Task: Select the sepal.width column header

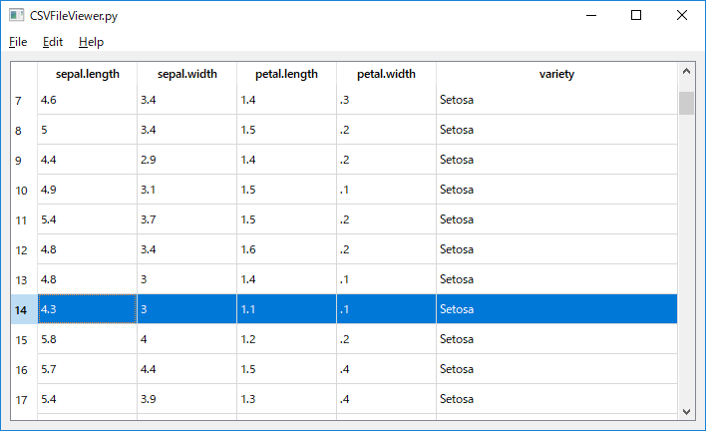Action: tap(186, 74)
